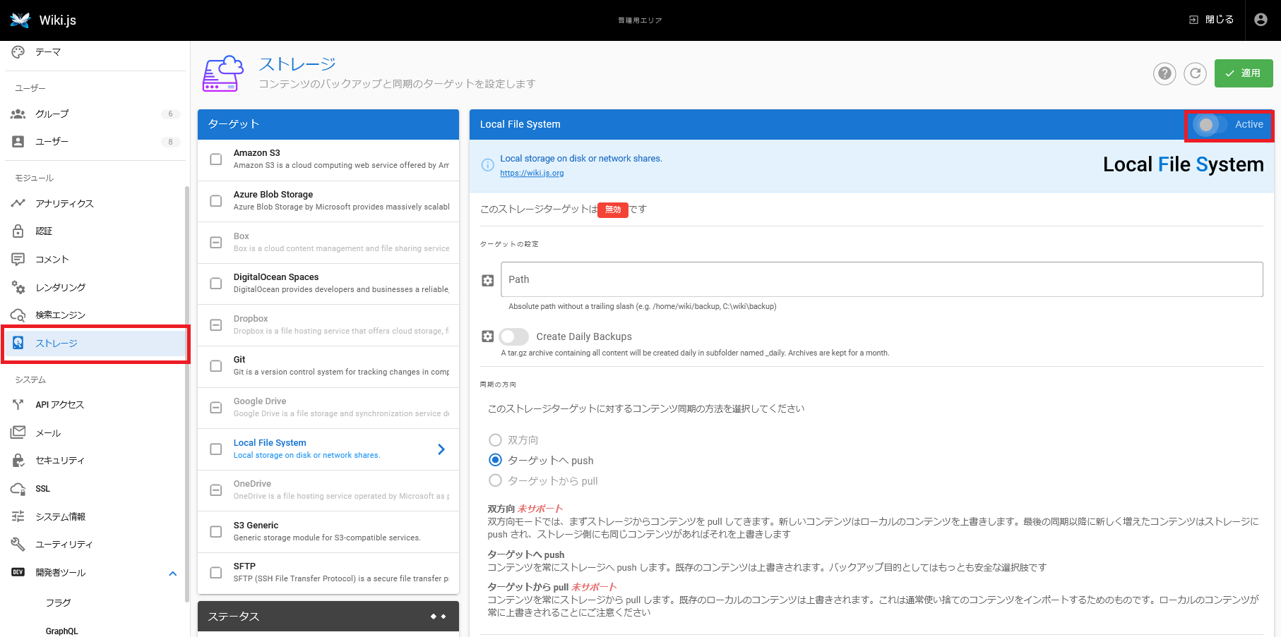The width and height of the screenshot is (1281, 637).
Task: Click the Wiki.js logo icon
Action: pos(20,20)
